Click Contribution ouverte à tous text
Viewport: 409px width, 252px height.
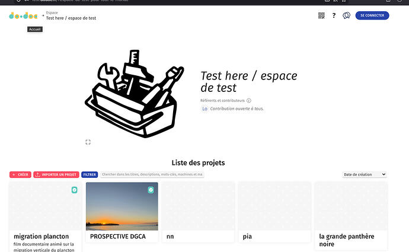[x=237, y=109]
